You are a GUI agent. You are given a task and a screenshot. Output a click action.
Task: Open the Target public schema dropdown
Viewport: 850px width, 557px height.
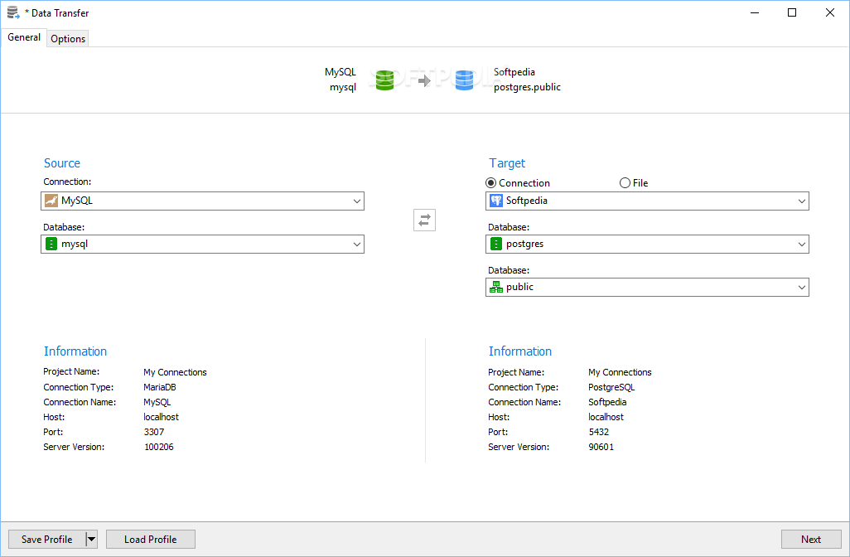coord(802,287)
